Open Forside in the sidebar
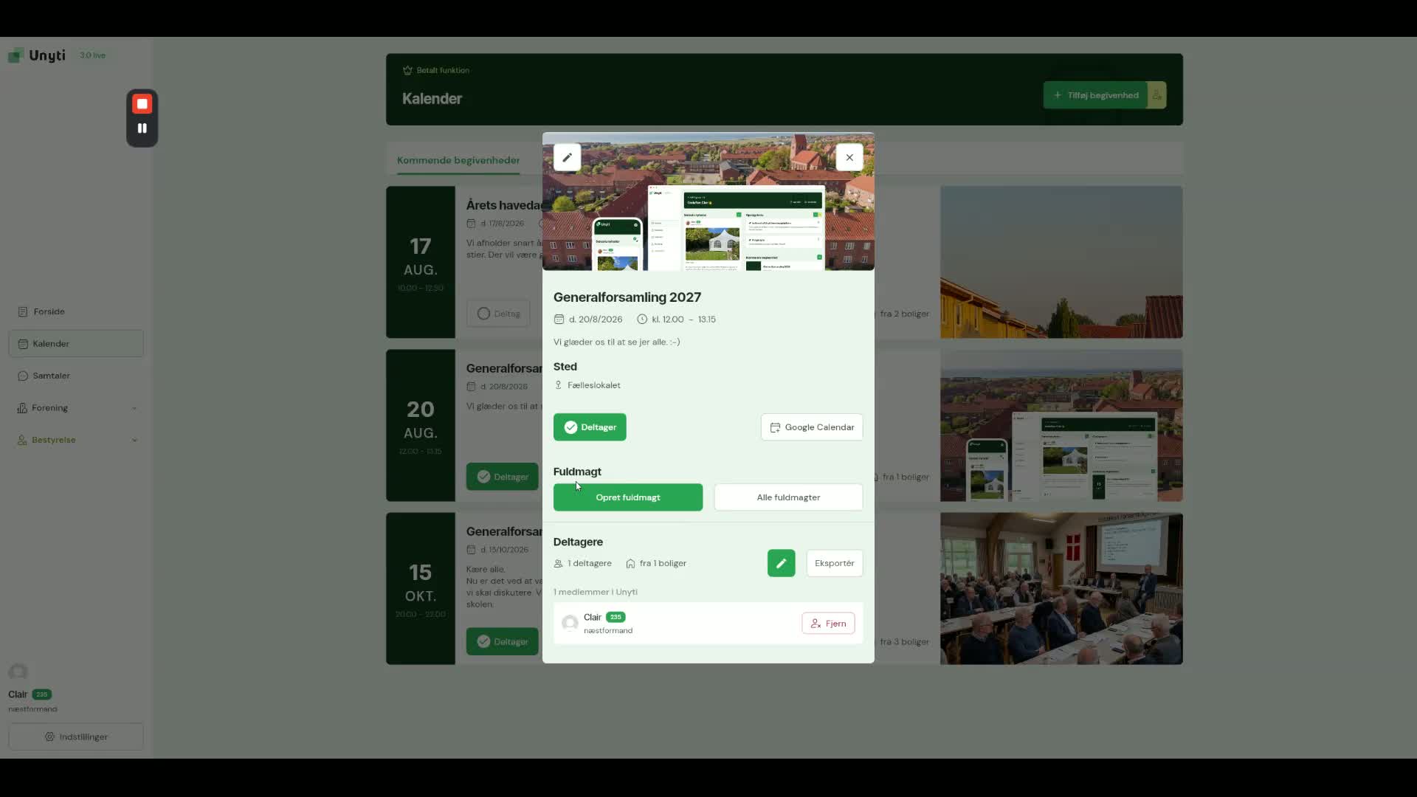 76,311
